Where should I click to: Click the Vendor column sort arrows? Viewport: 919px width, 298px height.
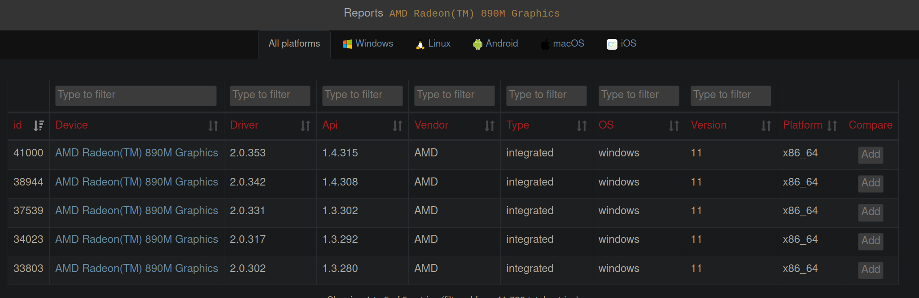490,126
